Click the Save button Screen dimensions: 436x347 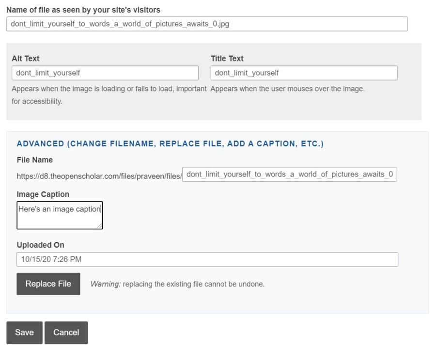[24, 332]
